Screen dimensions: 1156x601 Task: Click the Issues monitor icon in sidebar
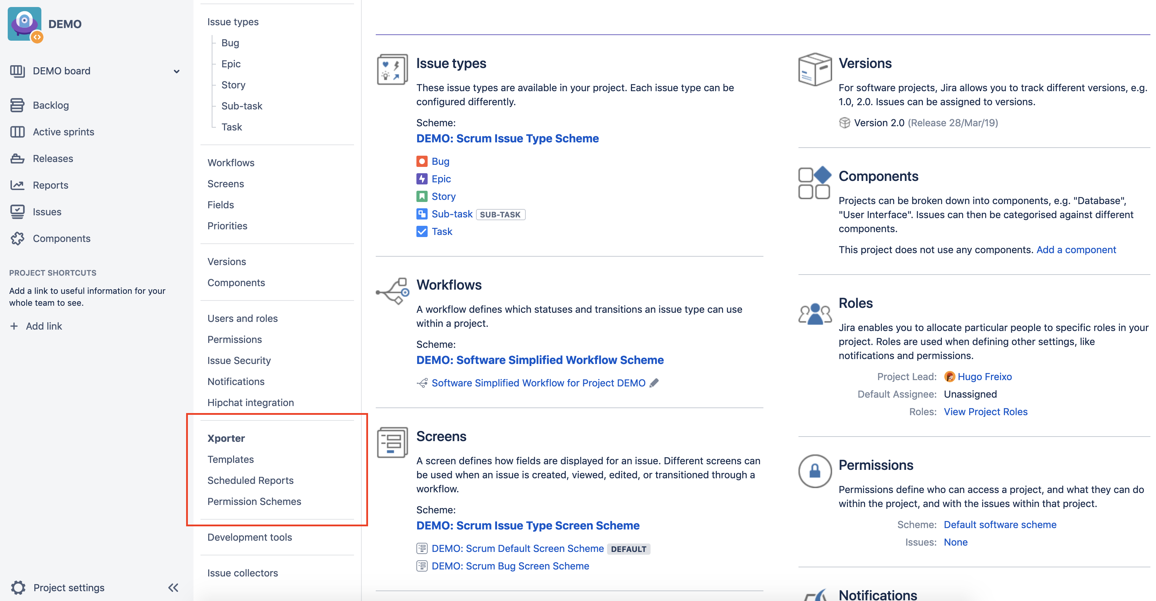pyautogui.click(x=17, y=212)
